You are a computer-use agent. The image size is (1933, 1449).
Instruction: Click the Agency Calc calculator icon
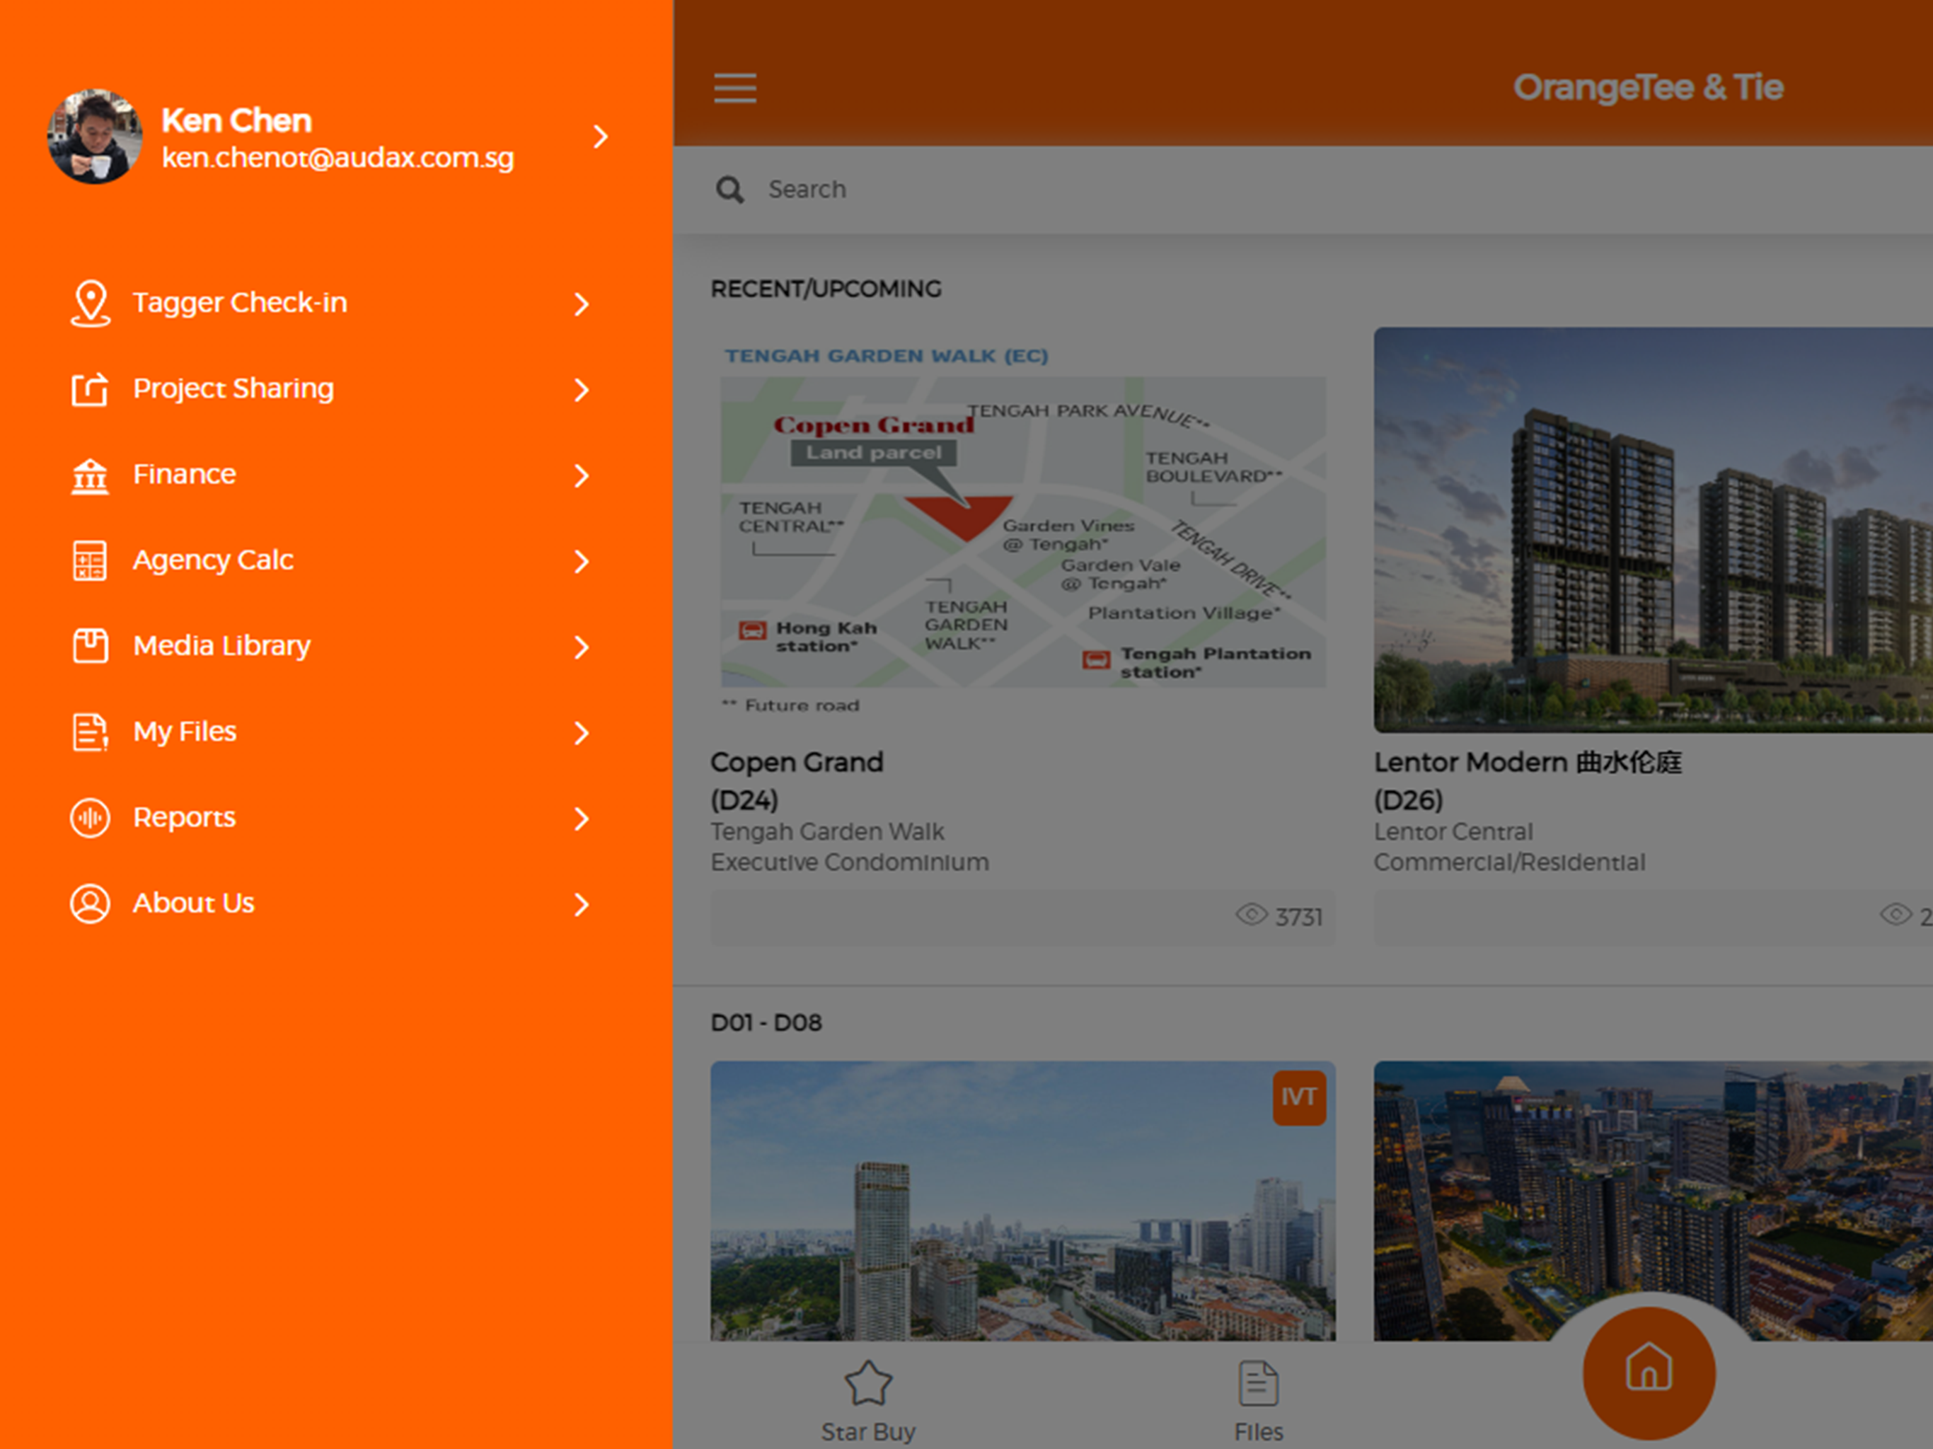point(90,560)
